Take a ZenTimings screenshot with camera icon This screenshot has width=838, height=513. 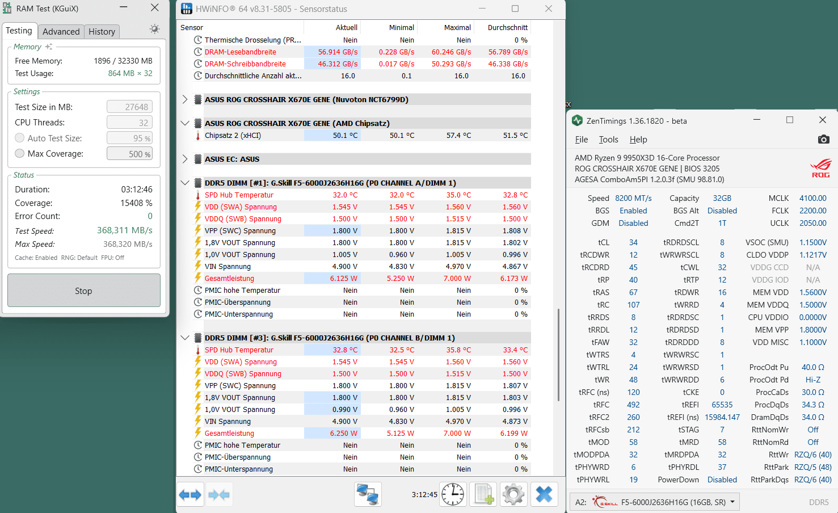point(823,139)
